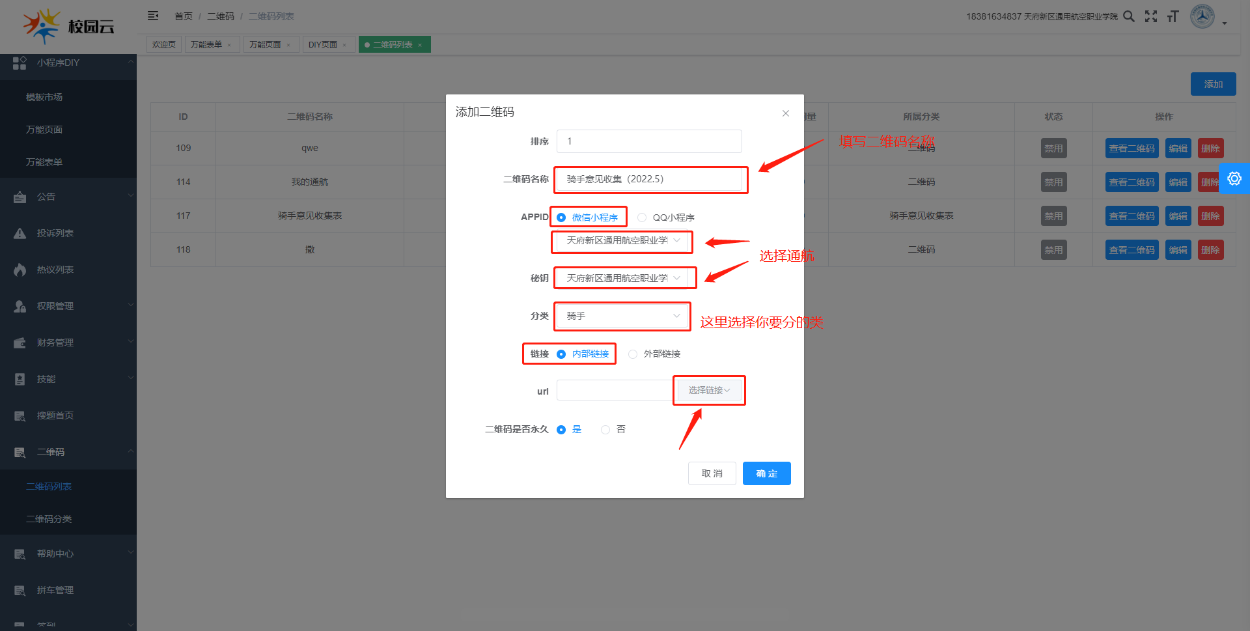Open 投诉列表 warning icon item

pyautogui.click(x=20, y=233)
